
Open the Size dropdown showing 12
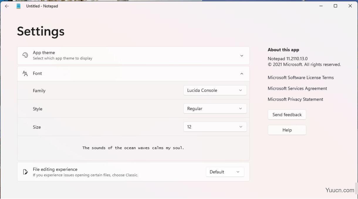click(x=215, y=127)
